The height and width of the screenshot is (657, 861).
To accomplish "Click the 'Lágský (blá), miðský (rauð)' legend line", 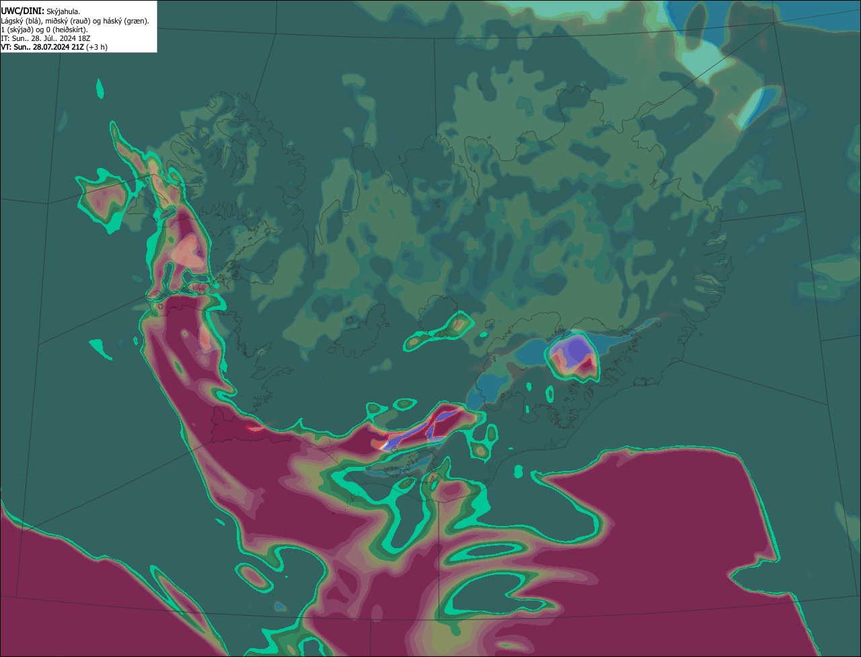I will click(x=75, y=21).
